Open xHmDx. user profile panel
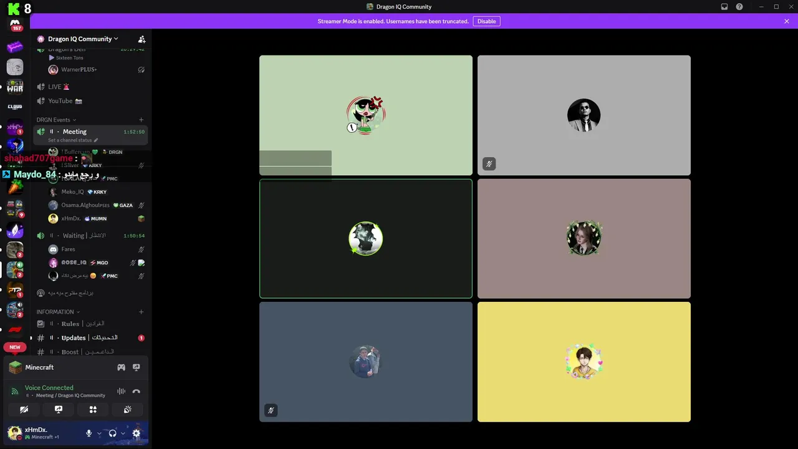 [44, 433]
